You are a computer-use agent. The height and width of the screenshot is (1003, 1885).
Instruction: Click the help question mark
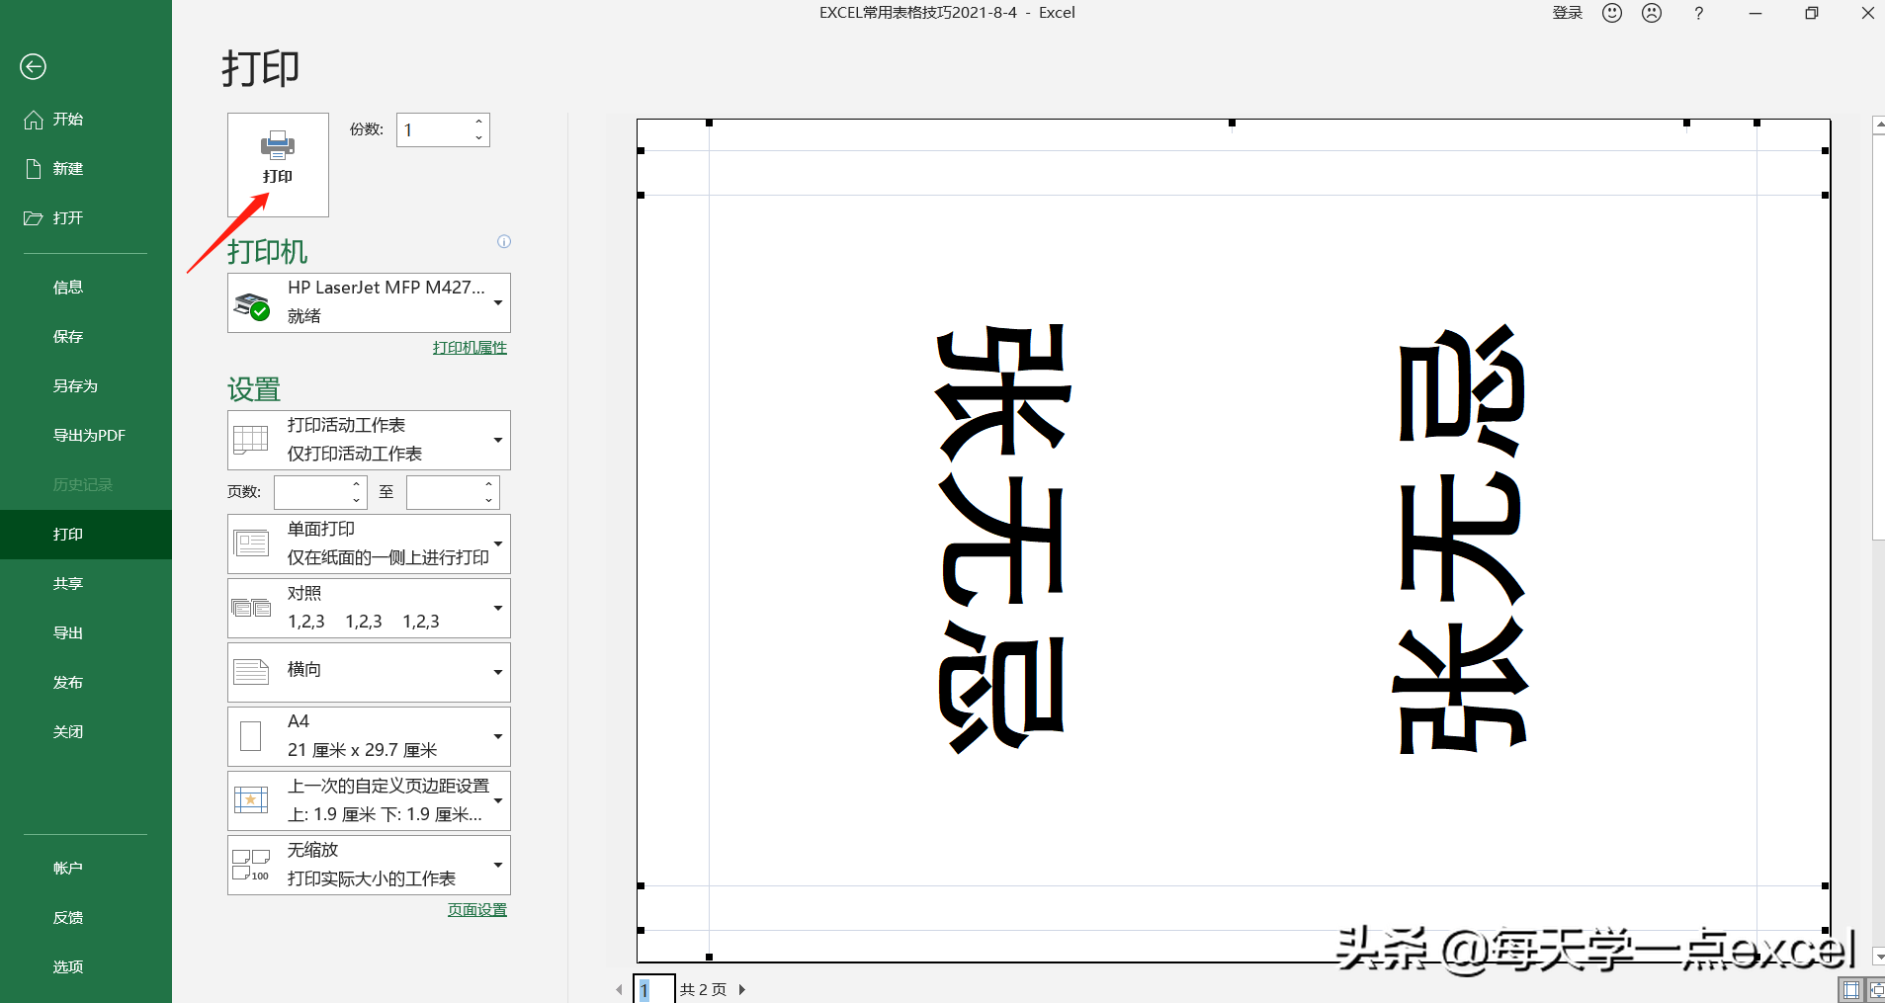[x=1699, y=13]
